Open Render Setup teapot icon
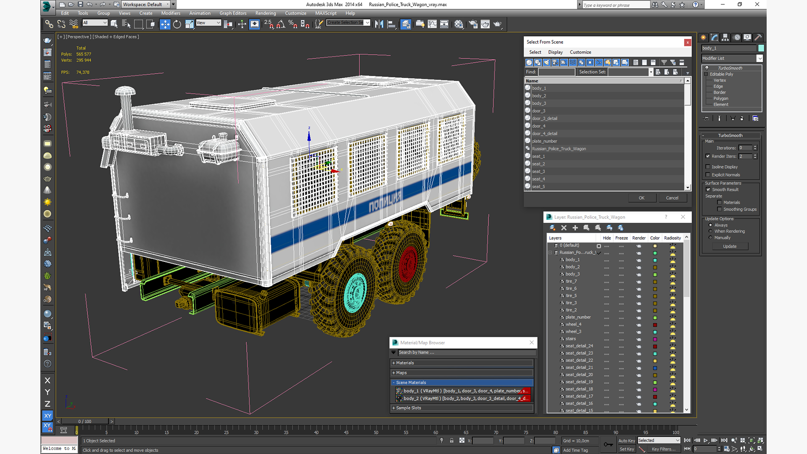This screenshot has height=454, width=807. pyautogui.click(x=473, y=24)
